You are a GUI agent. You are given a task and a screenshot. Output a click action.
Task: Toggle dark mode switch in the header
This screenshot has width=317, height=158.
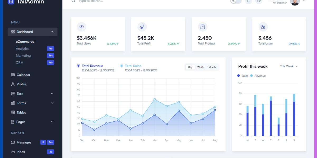235,1
